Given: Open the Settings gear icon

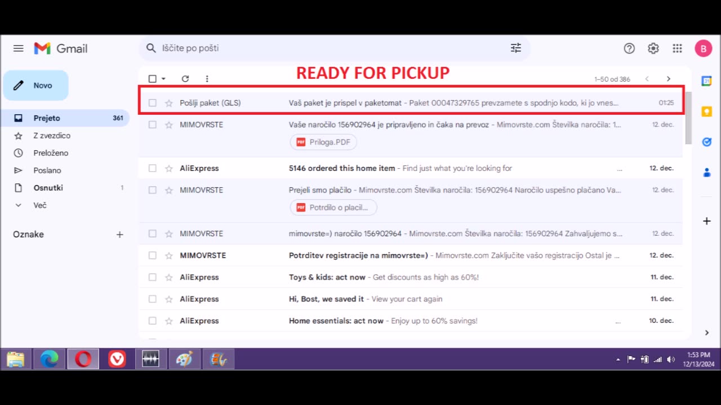Looking at the screenshot, I should (653, 48).
